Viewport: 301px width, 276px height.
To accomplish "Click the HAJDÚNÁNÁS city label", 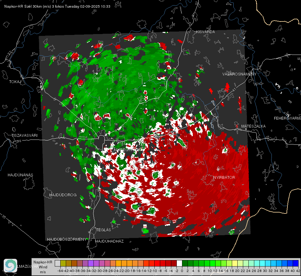I will (20, 175).
